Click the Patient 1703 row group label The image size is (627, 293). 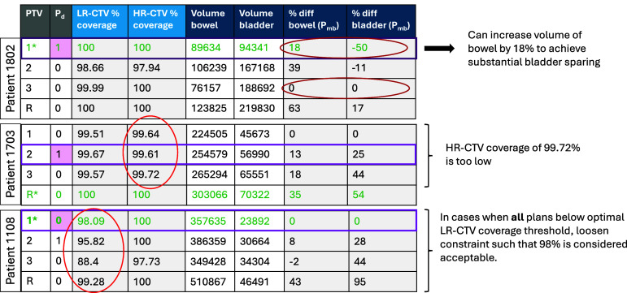coord(11,166)
